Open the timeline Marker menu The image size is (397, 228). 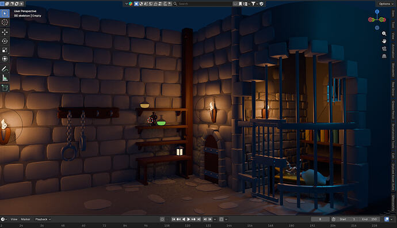point(25,219)
